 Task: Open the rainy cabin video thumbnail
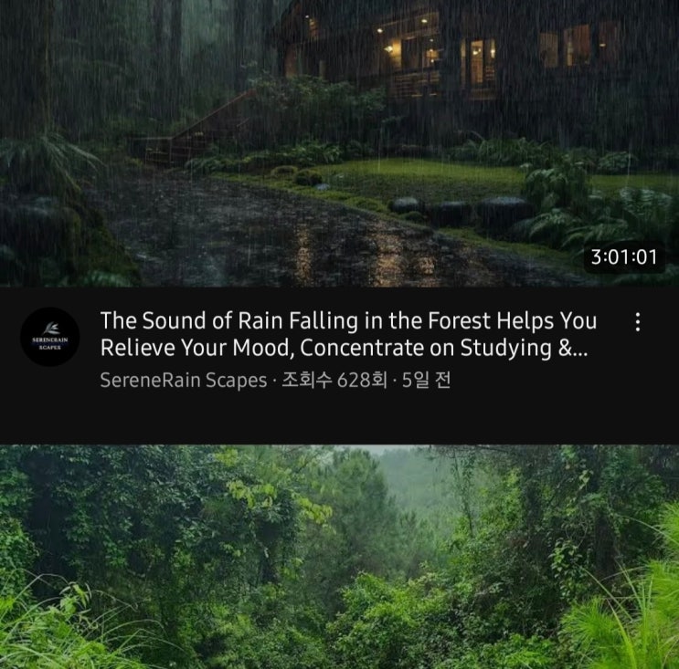tap(340, 143)
